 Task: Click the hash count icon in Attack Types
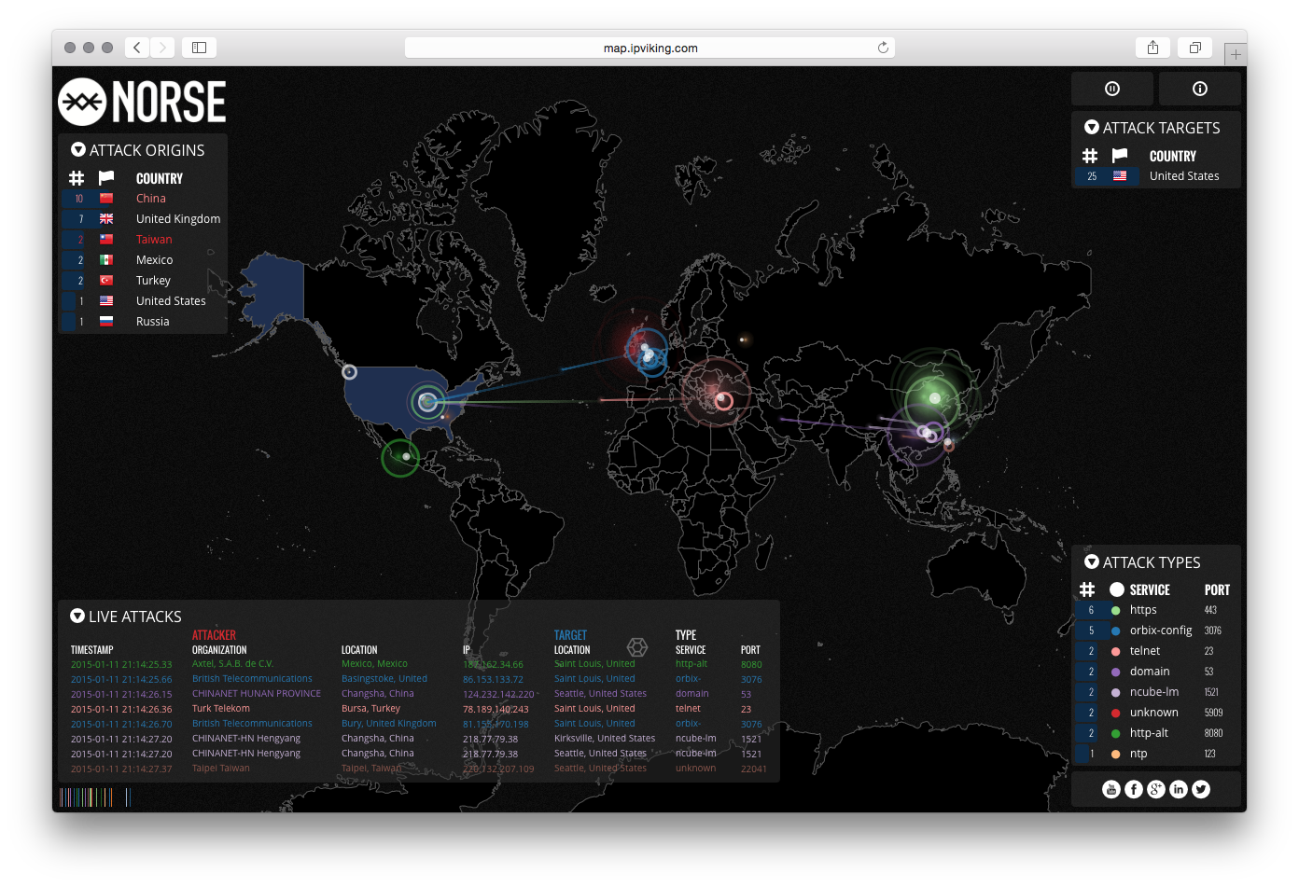pos(1087,589)
